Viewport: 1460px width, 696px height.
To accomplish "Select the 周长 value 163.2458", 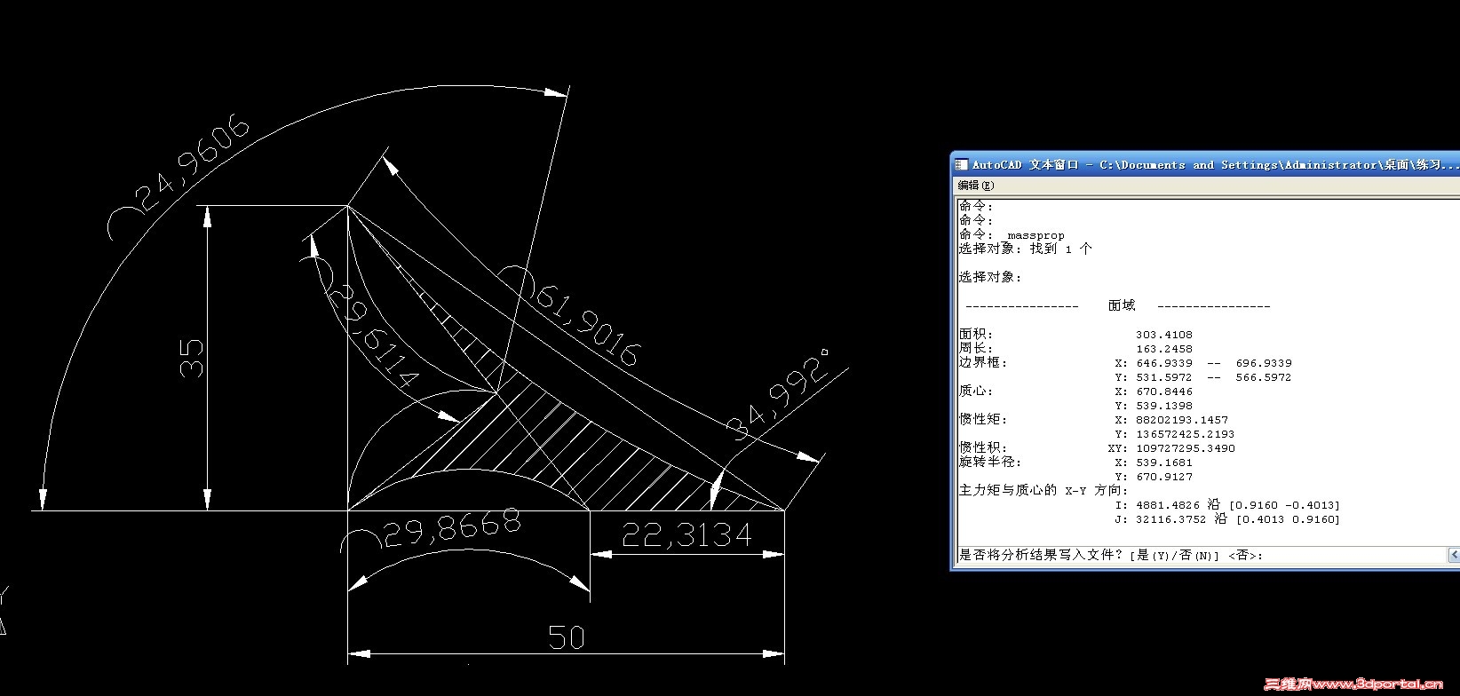I will point(1164,349).
